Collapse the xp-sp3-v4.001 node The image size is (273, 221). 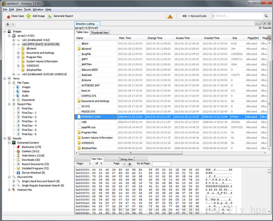(9, 36)
